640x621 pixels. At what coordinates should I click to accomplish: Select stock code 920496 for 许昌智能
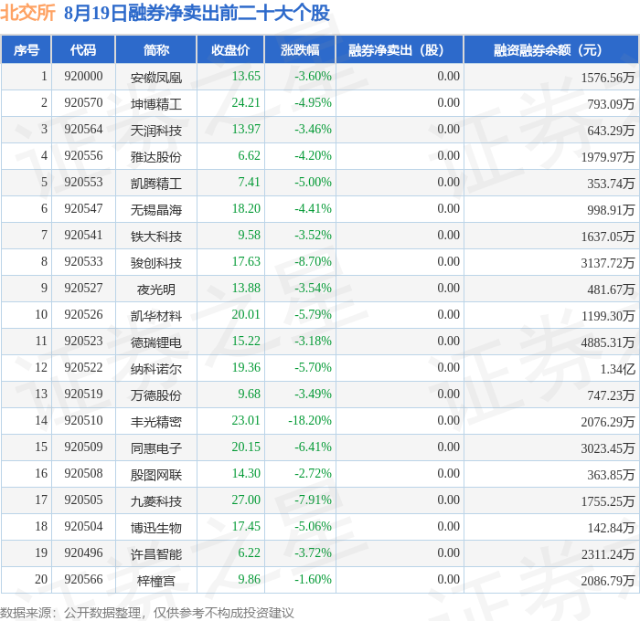pyautogui.click(x=83, y=553)
